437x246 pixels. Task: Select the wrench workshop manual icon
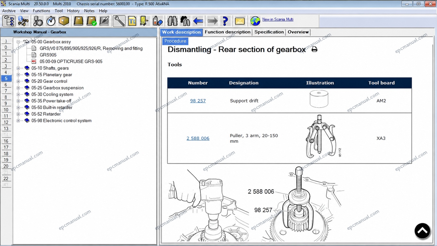click(x=119, y=21)
